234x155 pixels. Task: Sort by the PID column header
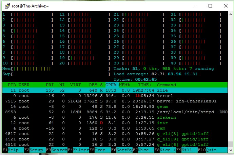[12, 85]
